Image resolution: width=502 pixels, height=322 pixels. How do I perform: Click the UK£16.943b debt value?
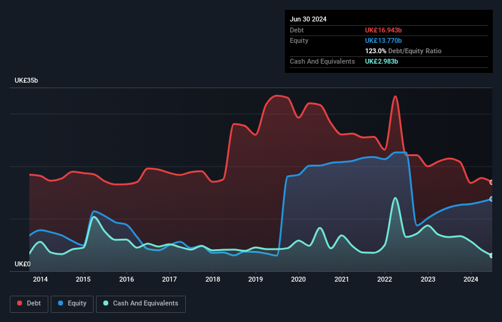[383, 30]
